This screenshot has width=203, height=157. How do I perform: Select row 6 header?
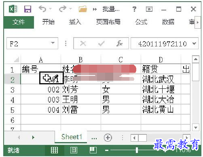pos(13,120)
